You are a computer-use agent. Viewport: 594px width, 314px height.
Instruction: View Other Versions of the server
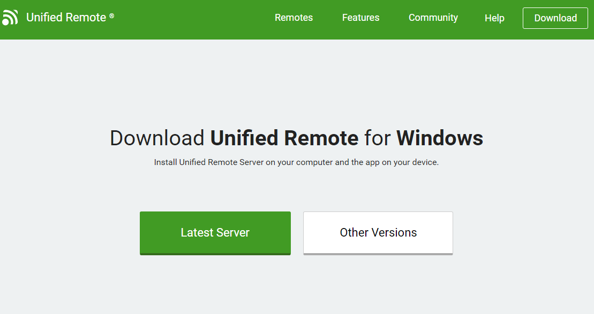coord(378,233)
